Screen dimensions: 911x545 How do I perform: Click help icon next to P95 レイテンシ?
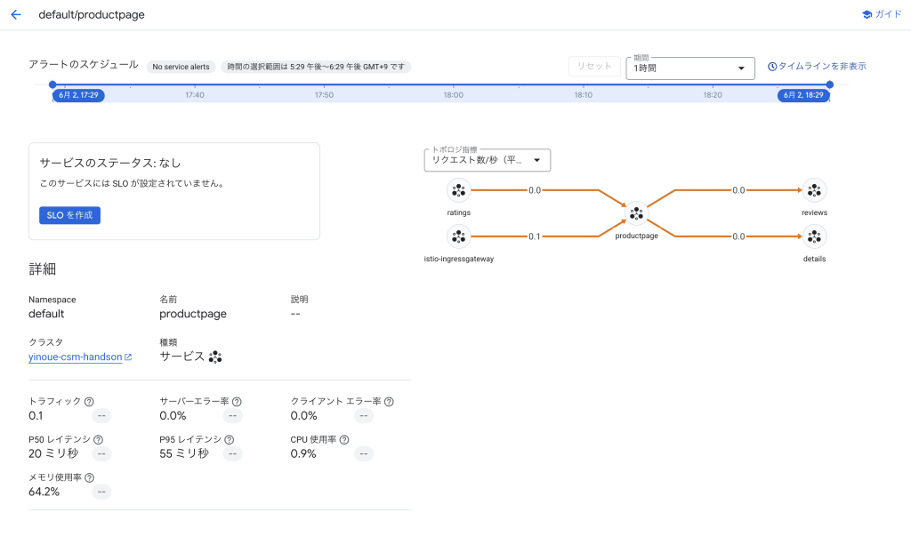230,440
